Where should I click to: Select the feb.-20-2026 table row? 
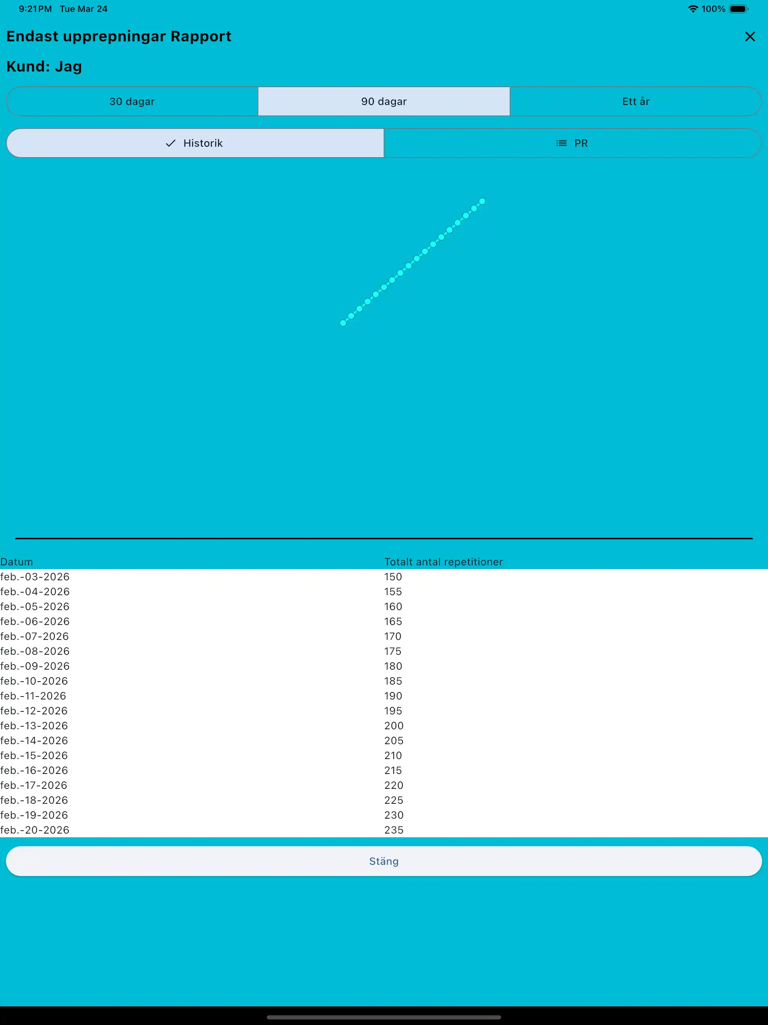coord(35,829)
